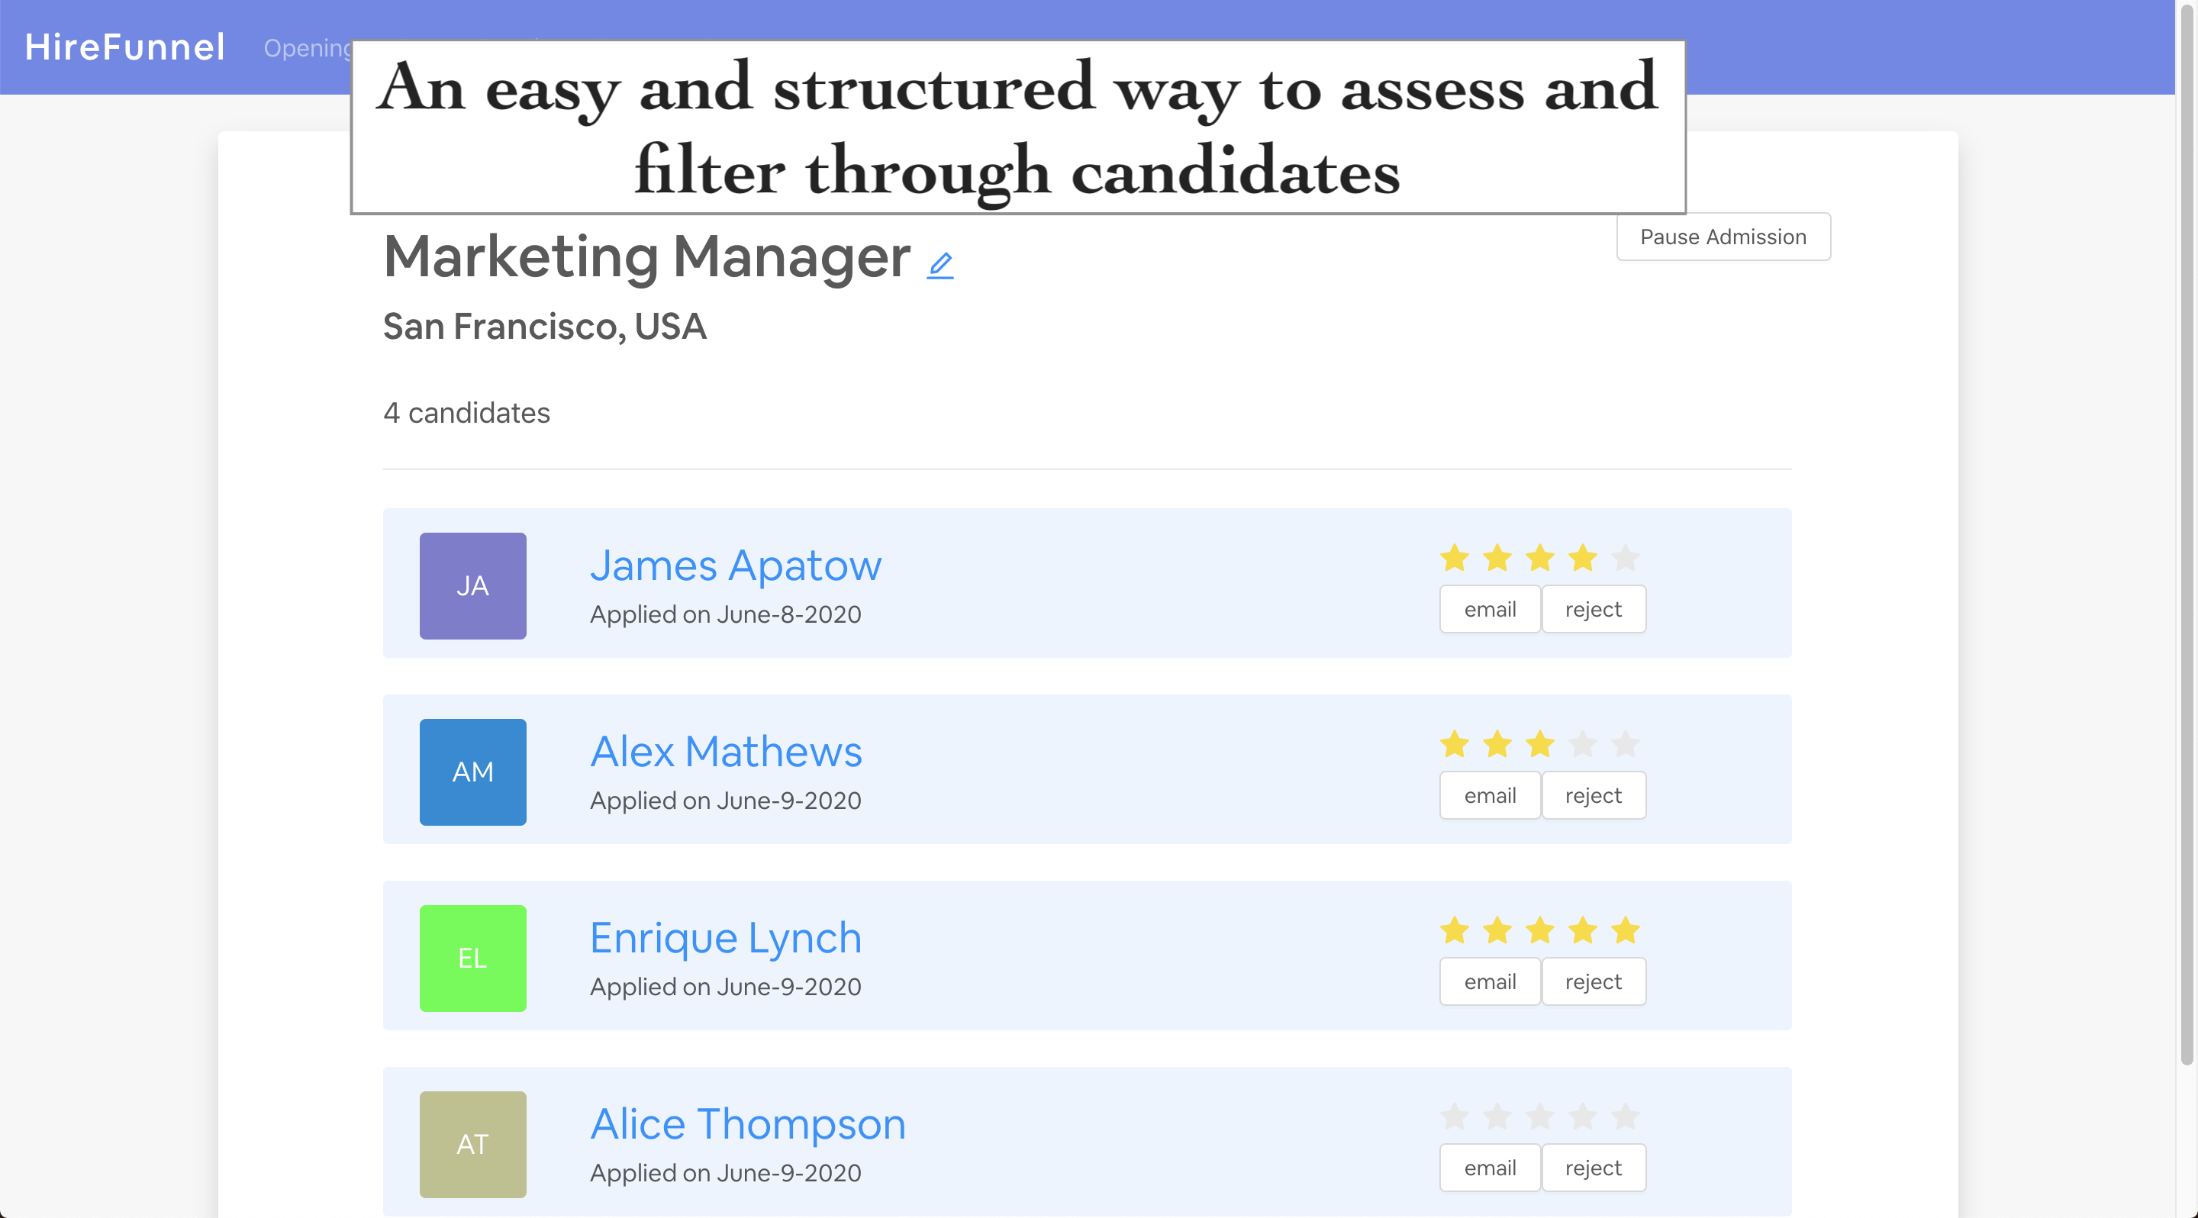Set Alex Mathews rating to four stars
Viewport: 2198px width, 1218px height.
(x=1582, y=745)
